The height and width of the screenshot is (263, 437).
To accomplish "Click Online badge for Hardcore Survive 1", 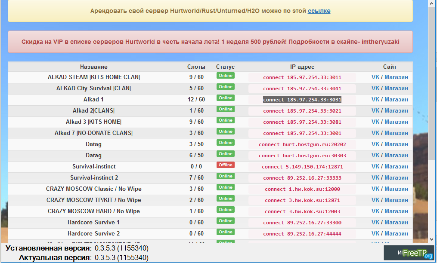I will (226, 221).
